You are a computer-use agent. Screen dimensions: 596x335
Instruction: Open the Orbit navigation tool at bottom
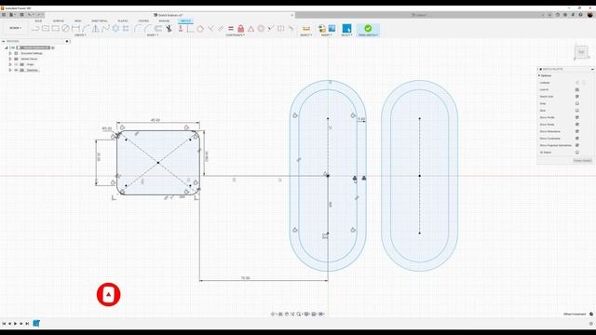[273, 315]
